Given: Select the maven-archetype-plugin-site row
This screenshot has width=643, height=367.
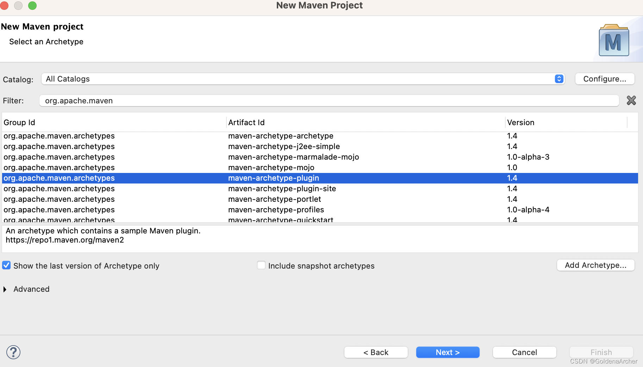Looking at the screenshot, I should pyautogui.click(x=320, y=189).
